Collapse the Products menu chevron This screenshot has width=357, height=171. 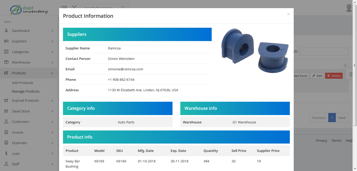pyautogui.click(x=52, y=73)
